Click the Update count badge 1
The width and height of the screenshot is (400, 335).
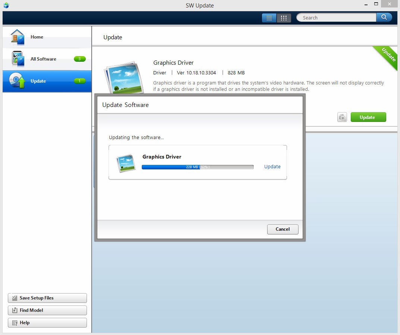[79, 81]
